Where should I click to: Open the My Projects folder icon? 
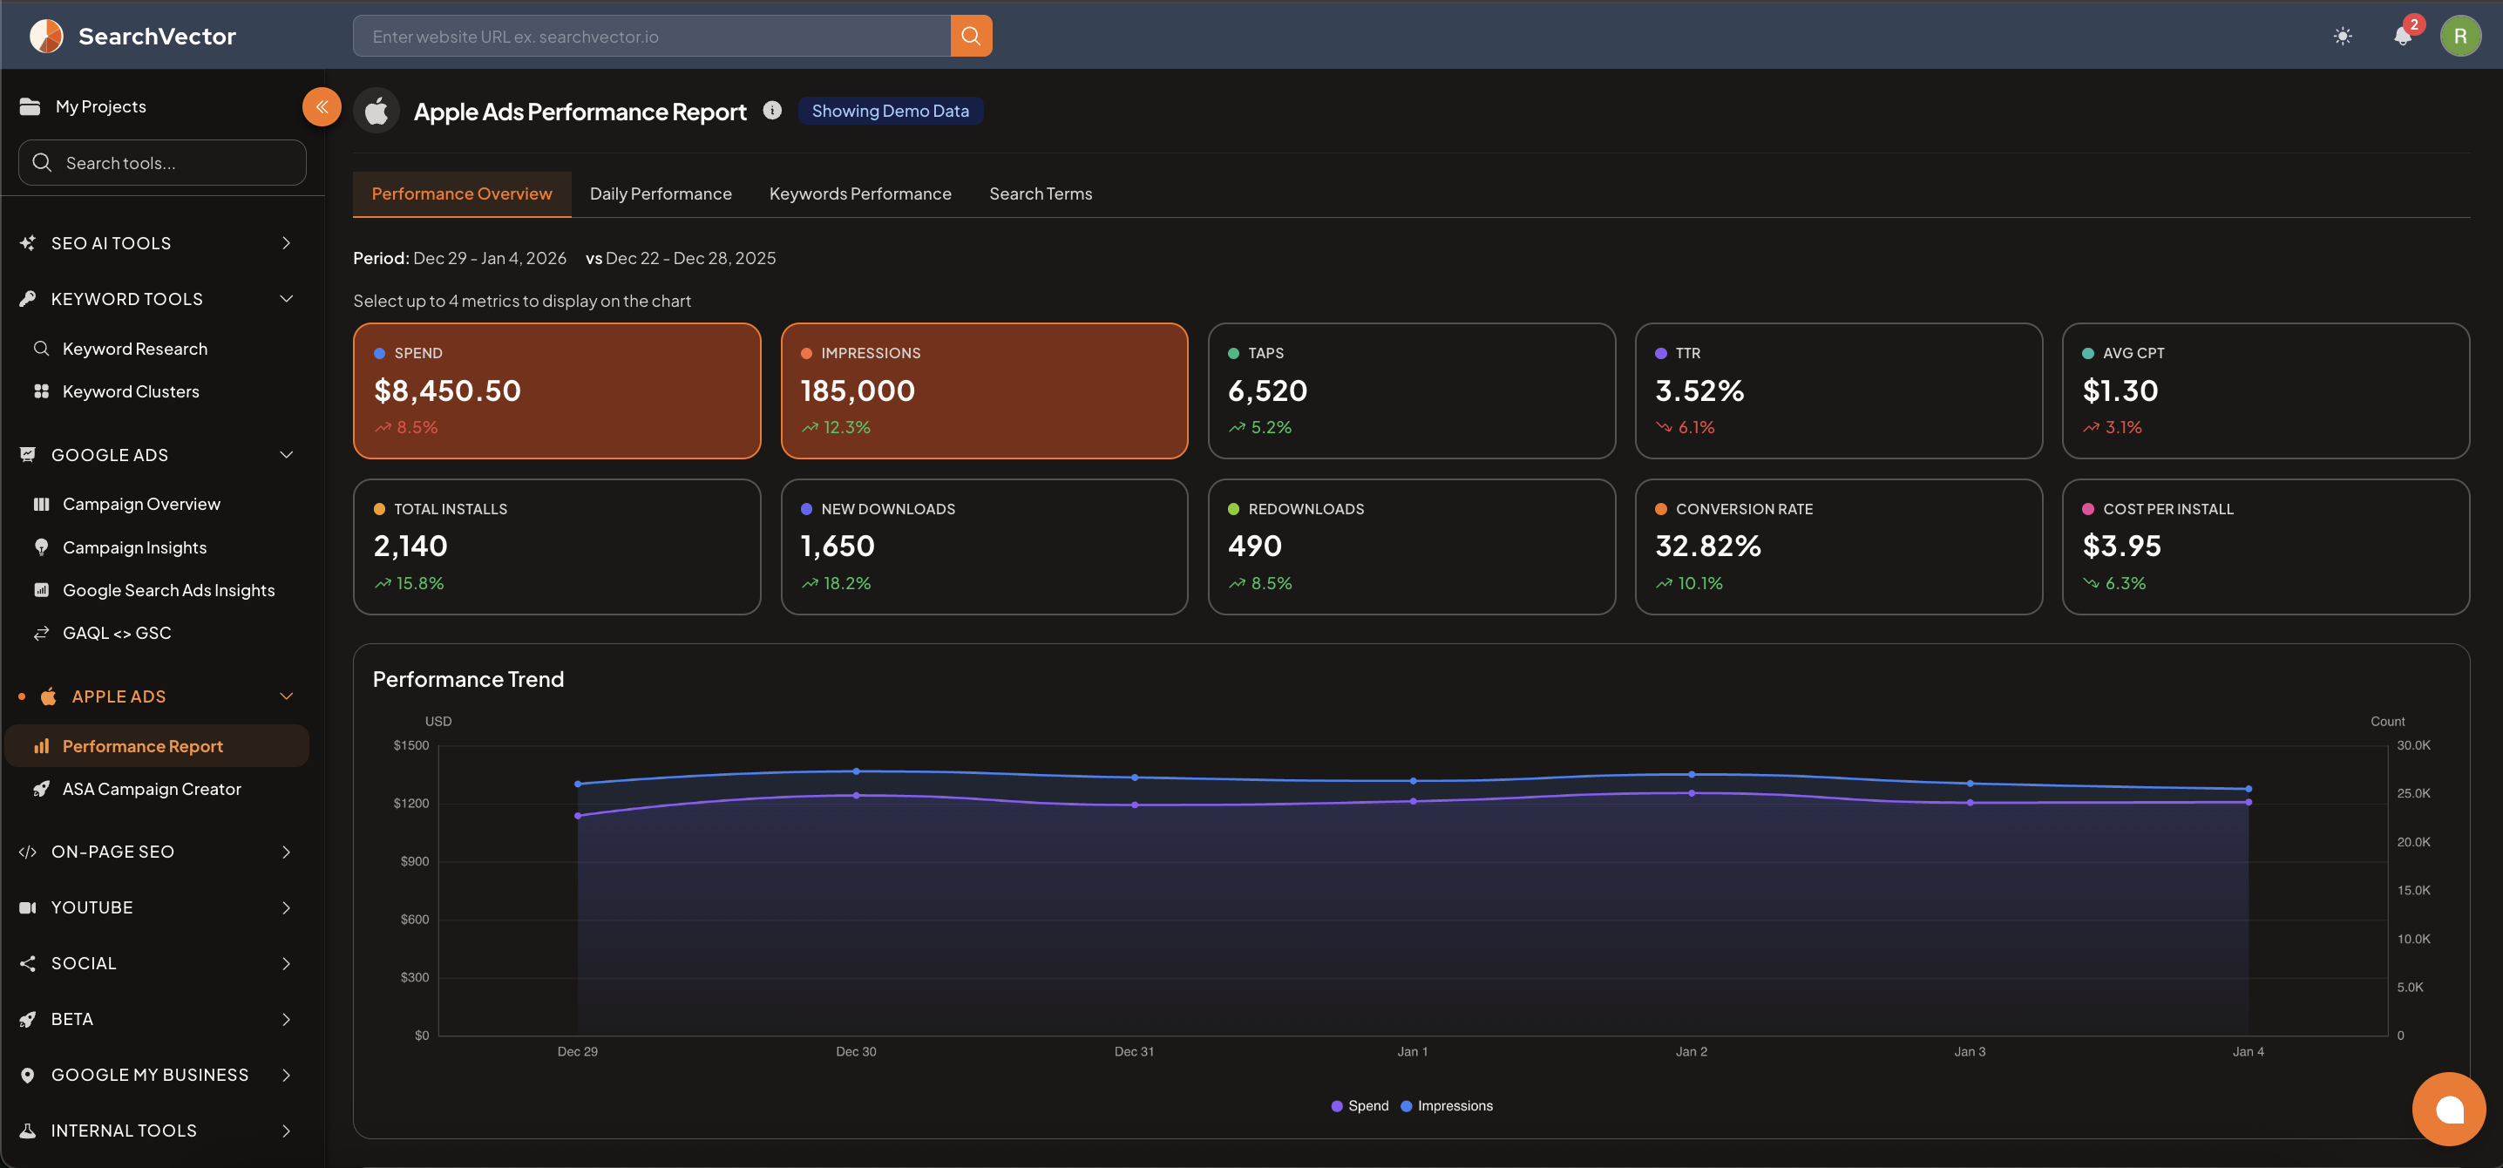click(x=31, y=107)
